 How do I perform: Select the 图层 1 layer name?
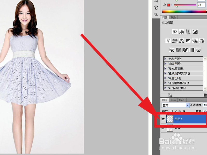tap(178, 119)
